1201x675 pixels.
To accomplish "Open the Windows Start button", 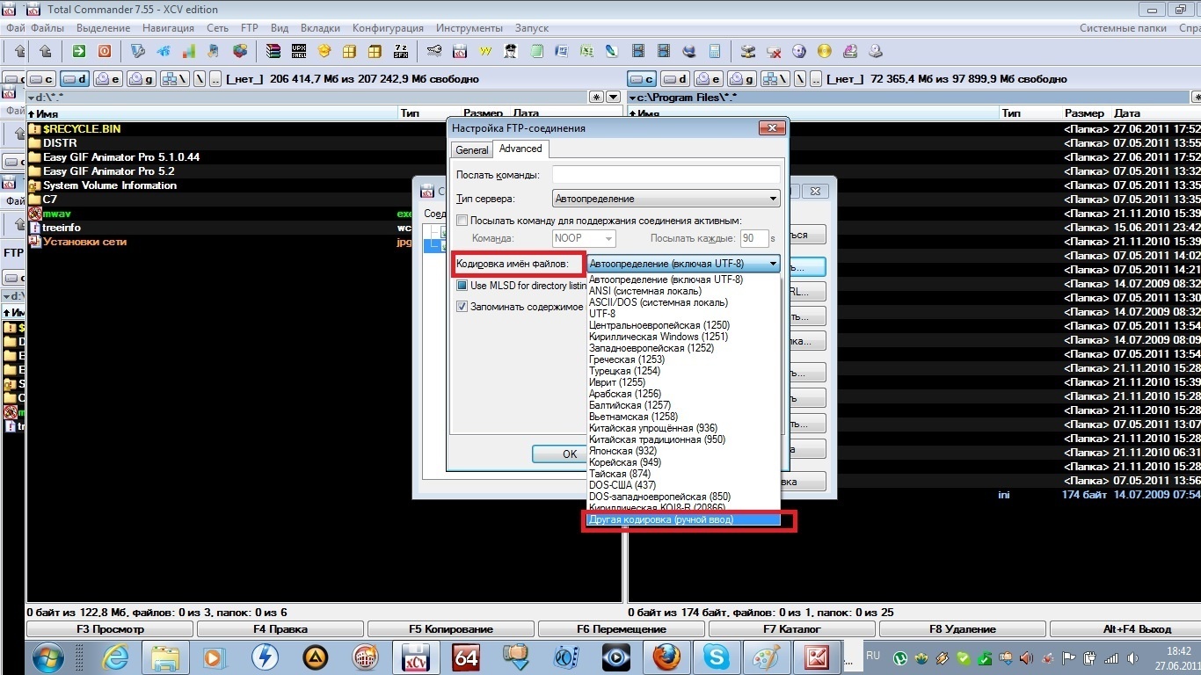I will (47, 657).
